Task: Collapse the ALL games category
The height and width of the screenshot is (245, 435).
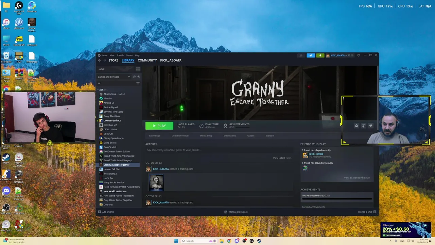Action: point(98,90)
